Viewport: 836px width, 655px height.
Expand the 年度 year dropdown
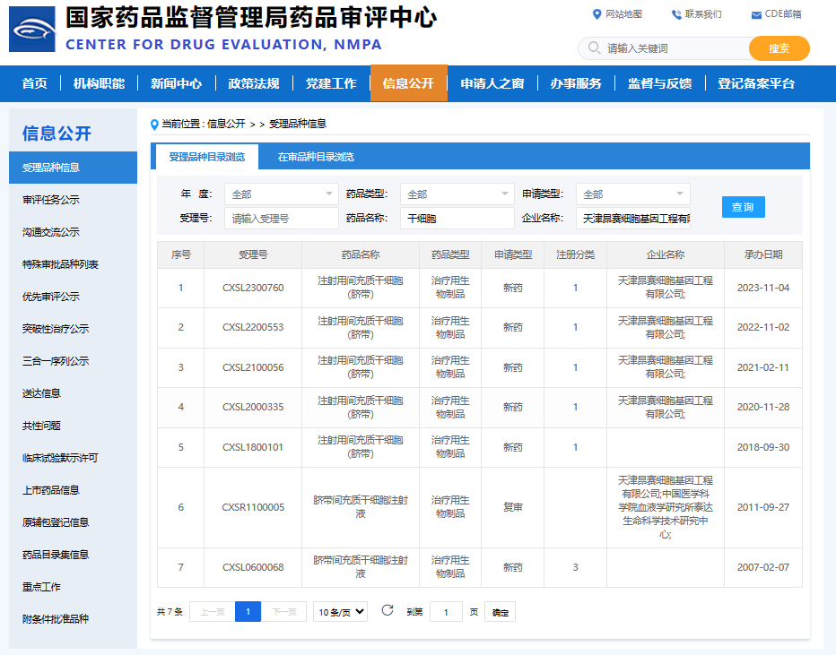(281, 194)
